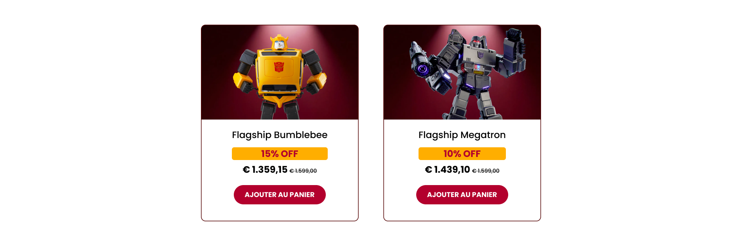This screenshot has height=246, width=742.
Task: Add Flagship Bumblebee to the cart
Action: tap(280, 195)
